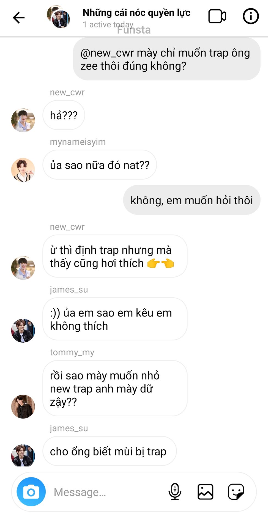Tap james_su's avatar beside "không thích" message
Screen dimensions: 268x528
click(23, 331)
